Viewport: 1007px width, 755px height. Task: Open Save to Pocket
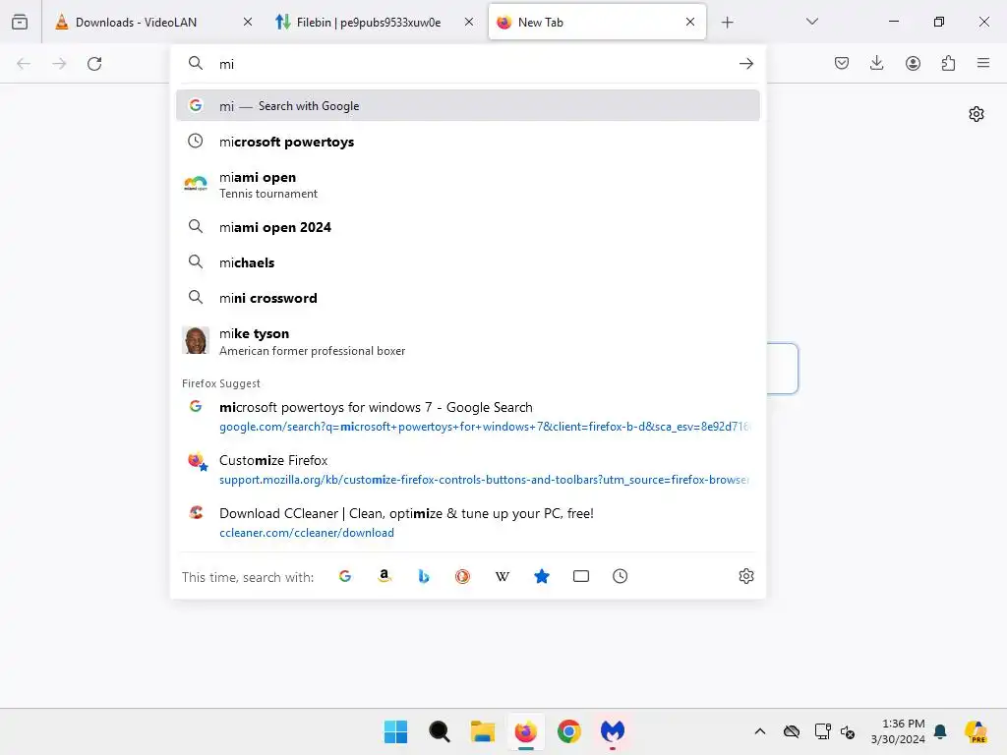click(842, 63)
